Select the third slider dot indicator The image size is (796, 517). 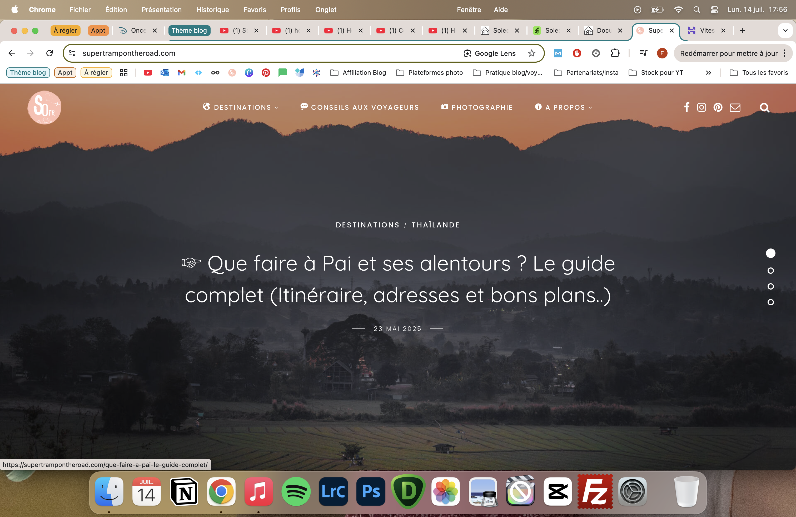(x=770, y=286)
